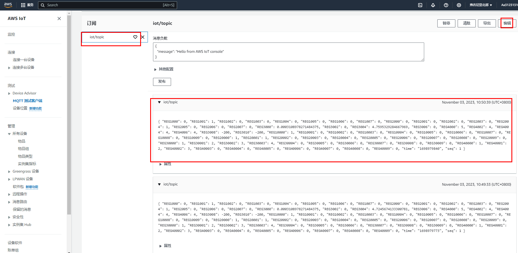Viewport: 518px width, 253px height.
Task: Click the AWS logo home icon
Action: pos(8,5)
